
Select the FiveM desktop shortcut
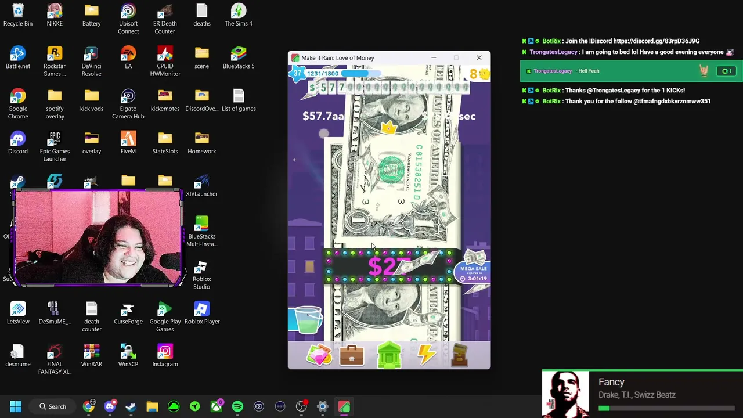click(x=128, y=143)
